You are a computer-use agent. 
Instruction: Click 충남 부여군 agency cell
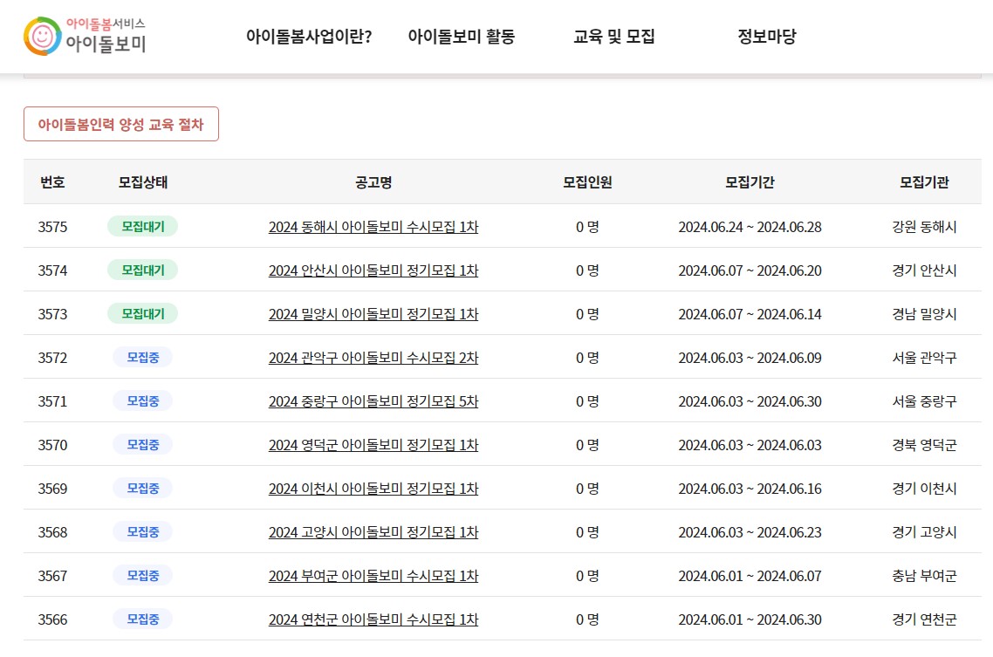[x=925, y=576]
